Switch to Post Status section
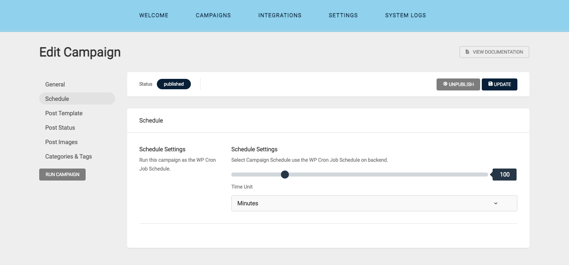 point(60,128)
